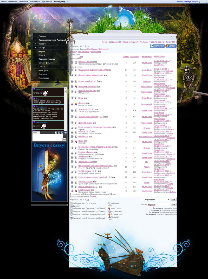Open topic Поздравляем с Днём Рождения!!!

[x=93, y=70]
